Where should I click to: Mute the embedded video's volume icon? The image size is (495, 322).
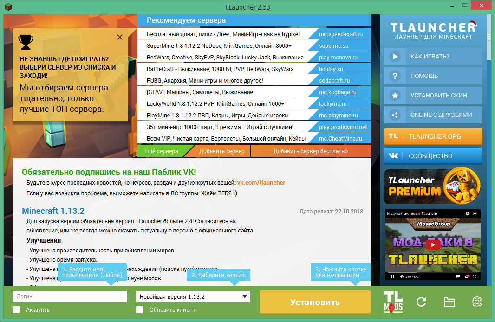click(x=403, y=277)
